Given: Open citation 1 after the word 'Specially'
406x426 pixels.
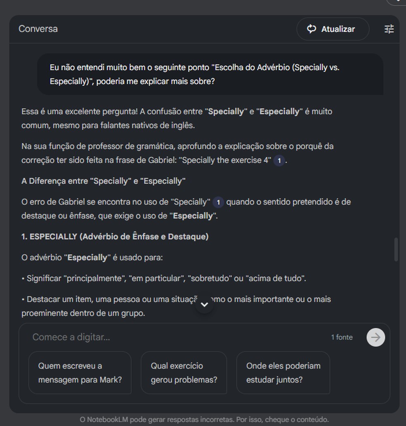Looking at the screenshot, I should coord(218,202).
